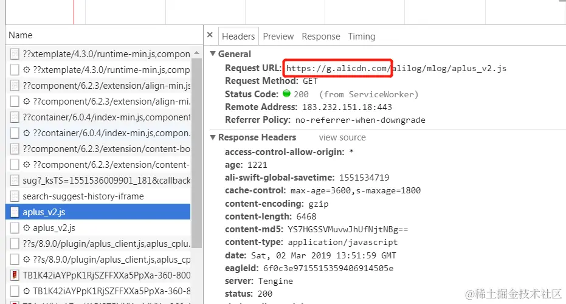Screen dimensions: 566x304
Task: Click the red marker in timeline overview
Action: (x=74, y=12)
